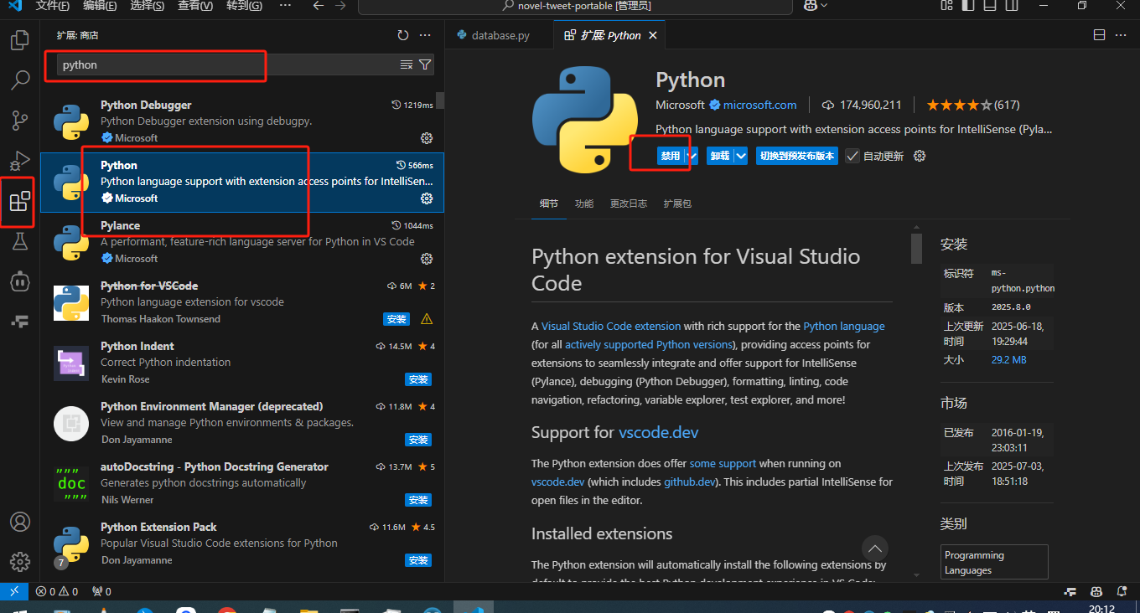1140x613 pixels.
Task: Open editor more actions ellipsis
Action: point(1122,35)
